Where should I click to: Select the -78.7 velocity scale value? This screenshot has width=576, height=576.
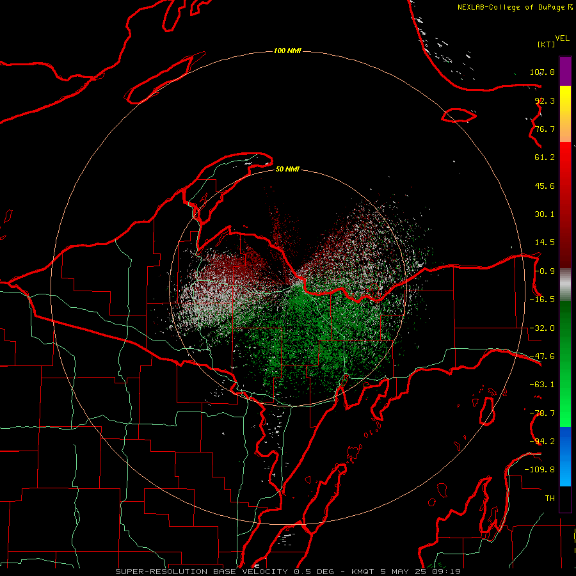[x=542, y=413]
